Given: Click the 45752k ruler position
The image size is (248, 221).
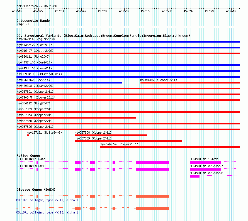Looking at the screenshot, I should point(38,11).
